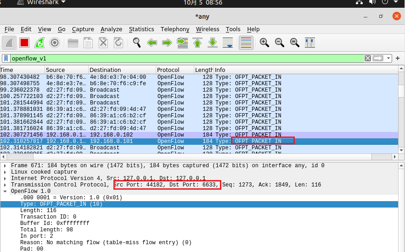Open the Help menu

[x=253, y=29]
